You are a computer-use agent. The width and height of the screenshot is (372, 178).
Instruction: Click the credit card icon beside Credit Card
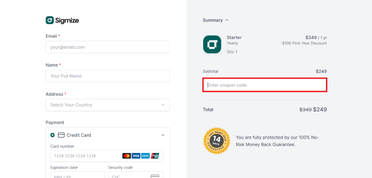[61, 135]
